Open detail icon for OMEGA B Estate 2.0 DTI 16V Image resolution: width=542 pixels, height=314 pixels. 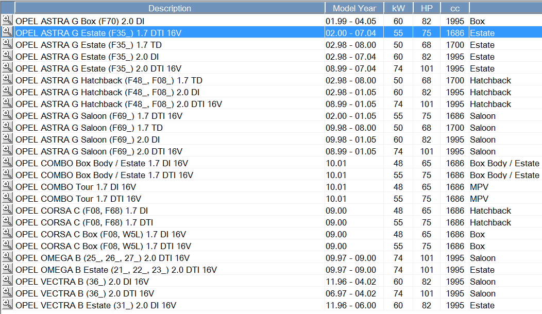pyautogui.click(x=7, y=269)
